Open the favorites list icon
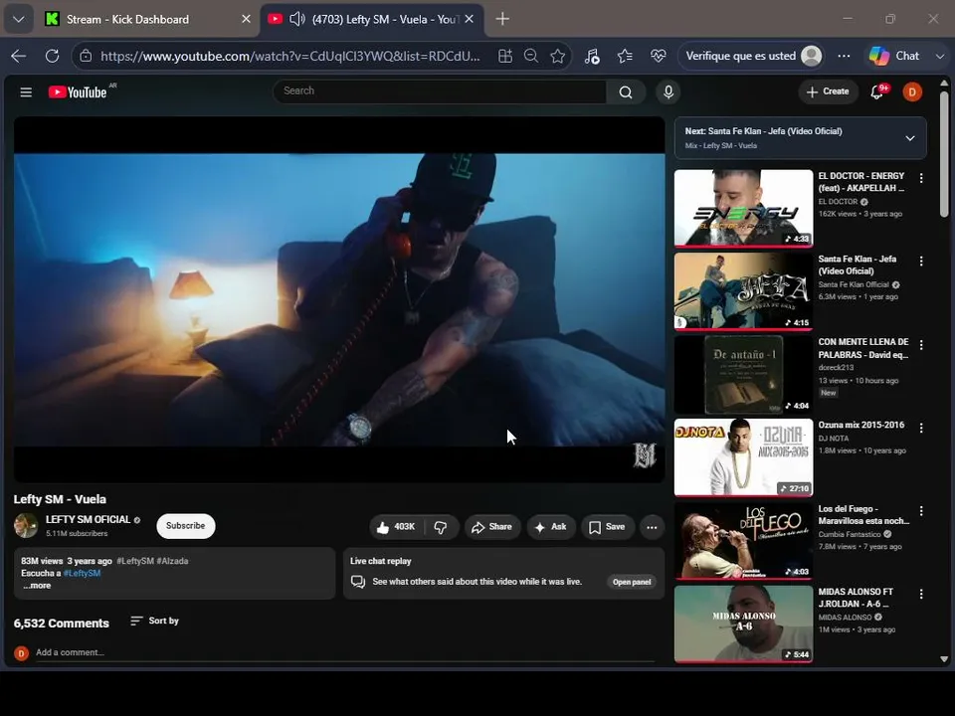This screenshot has width=955, height=716. pyautogui.click(x=625, y=56)
